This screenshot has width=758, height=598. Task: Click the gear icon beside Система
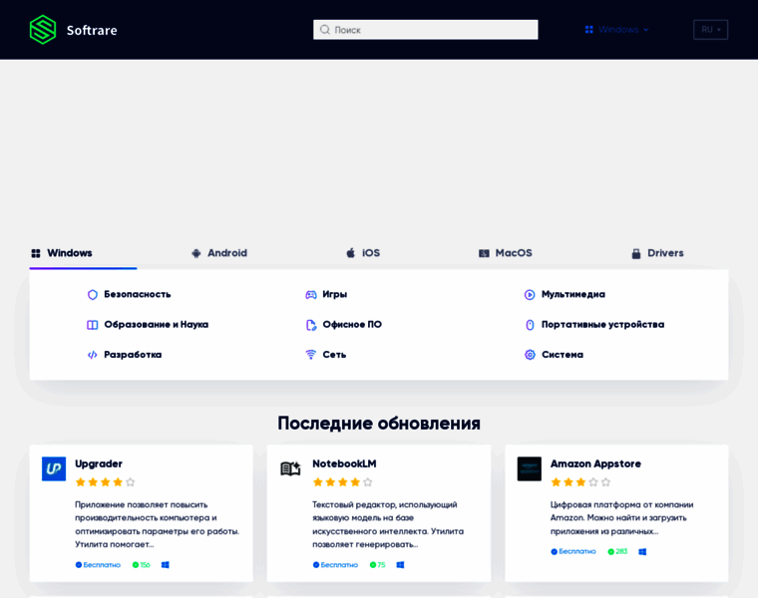click(x=530, y=355)
